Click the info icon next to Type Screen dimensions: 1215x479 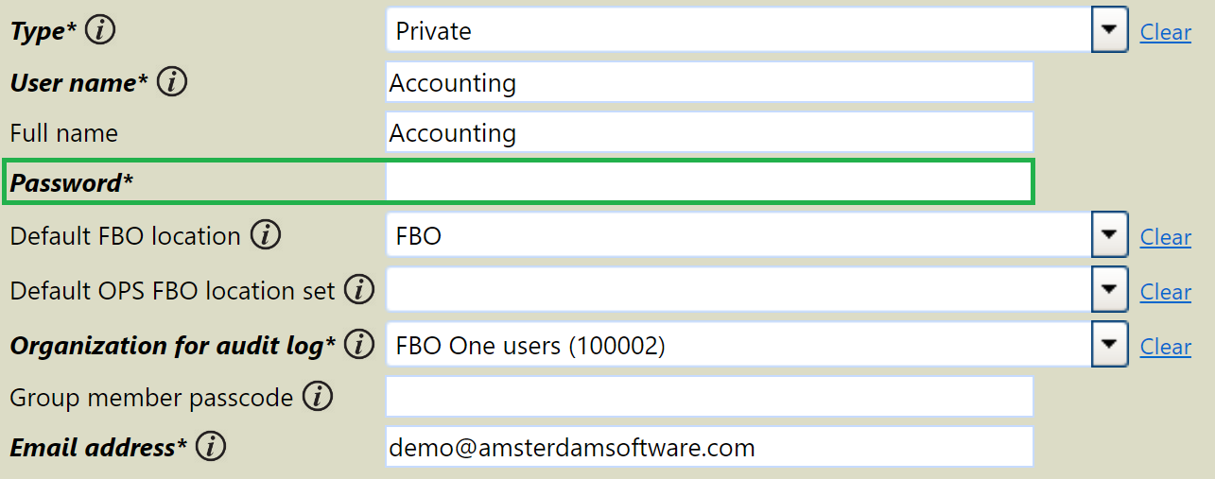click(x=100, y=30)
